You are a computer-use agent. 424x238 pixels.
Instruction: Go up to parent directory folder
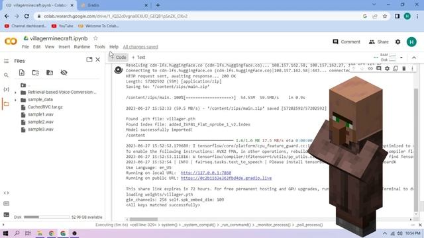(23, 85)
